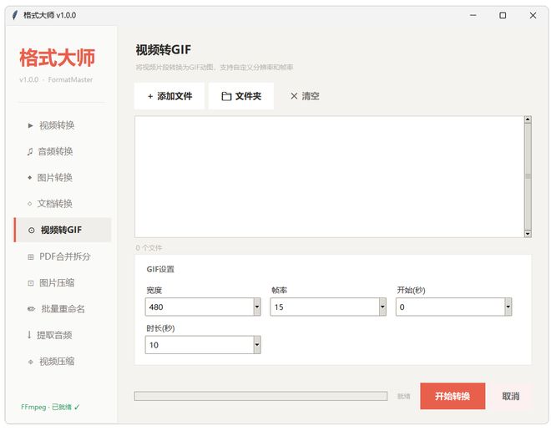Select the 视频转GIF sidebar item
The image size is (551, 431).
point(63,230)
